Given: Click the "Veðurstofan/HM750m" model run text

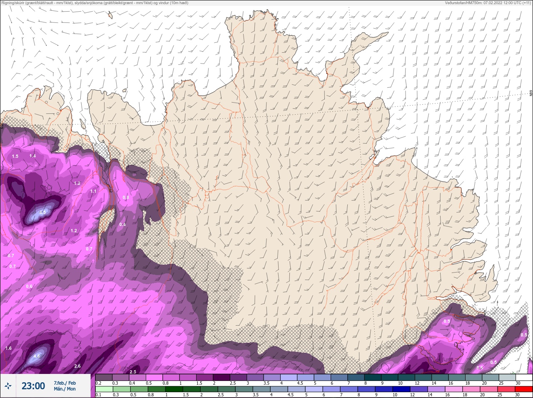Looking at the screenshot, I should click(x=488, y=3).
